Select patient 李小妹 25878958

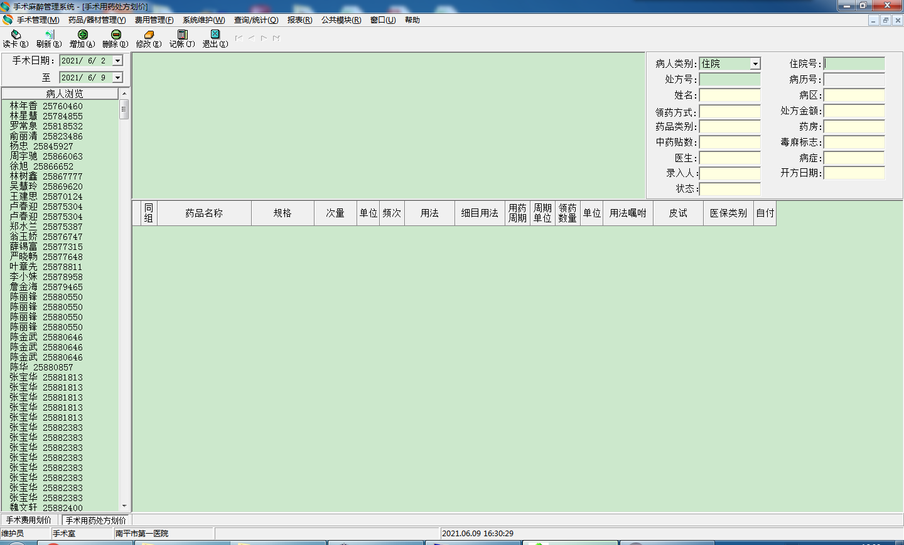tap(46, 277)
